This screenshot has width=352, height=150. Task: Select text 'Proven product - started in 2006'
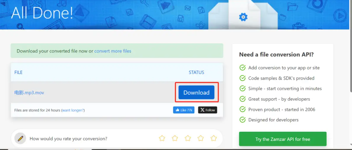point(282,110)
